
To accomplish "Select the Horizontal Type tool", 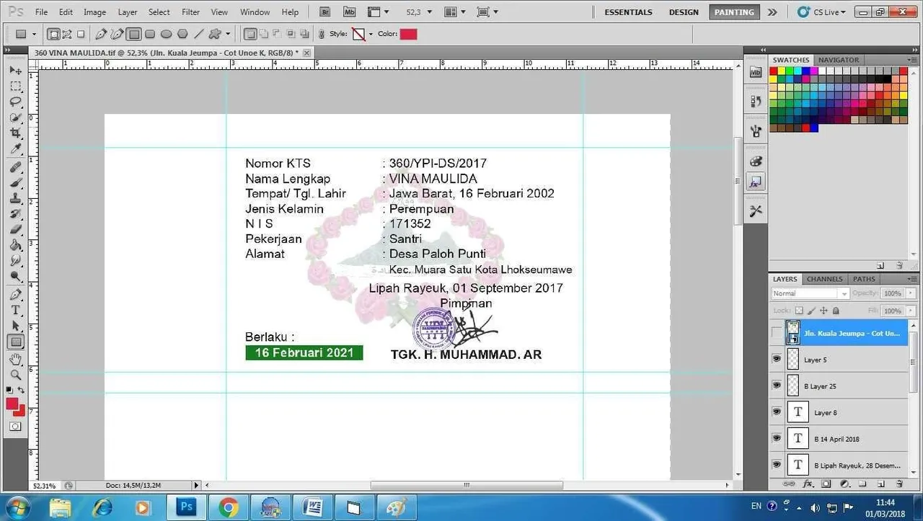I will point(15,311).
